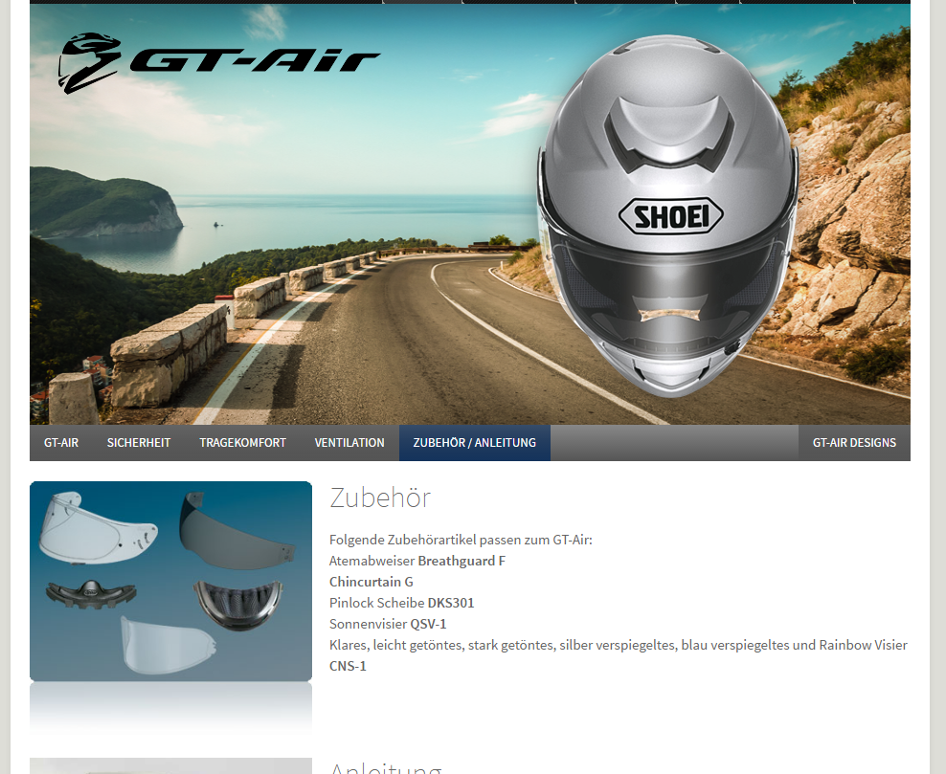Open the GT-AIR tab
946x774 pixels.
(61, 443)
